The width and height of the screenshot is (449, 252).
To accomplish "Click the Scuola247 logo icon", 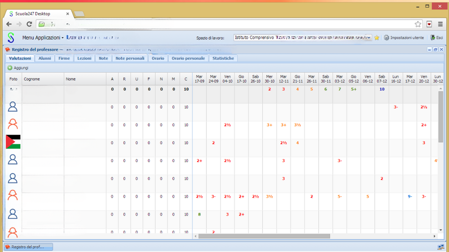I will click(11, 38).
